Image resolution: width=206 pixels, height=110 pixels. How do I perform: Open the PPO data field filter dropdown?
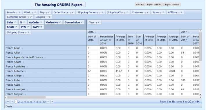click(x=28, y=27)
